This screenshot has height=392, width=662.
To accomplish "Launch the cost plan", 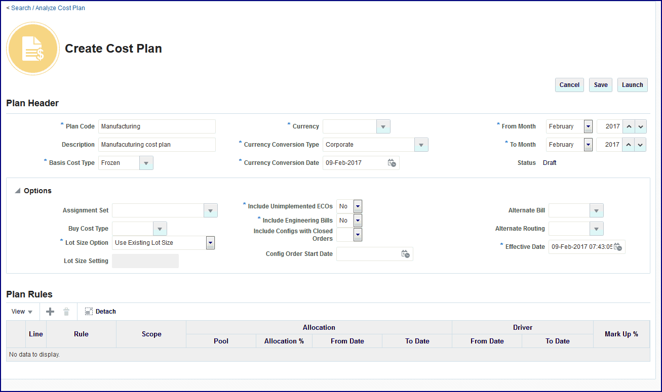I will tap(633, 85).
